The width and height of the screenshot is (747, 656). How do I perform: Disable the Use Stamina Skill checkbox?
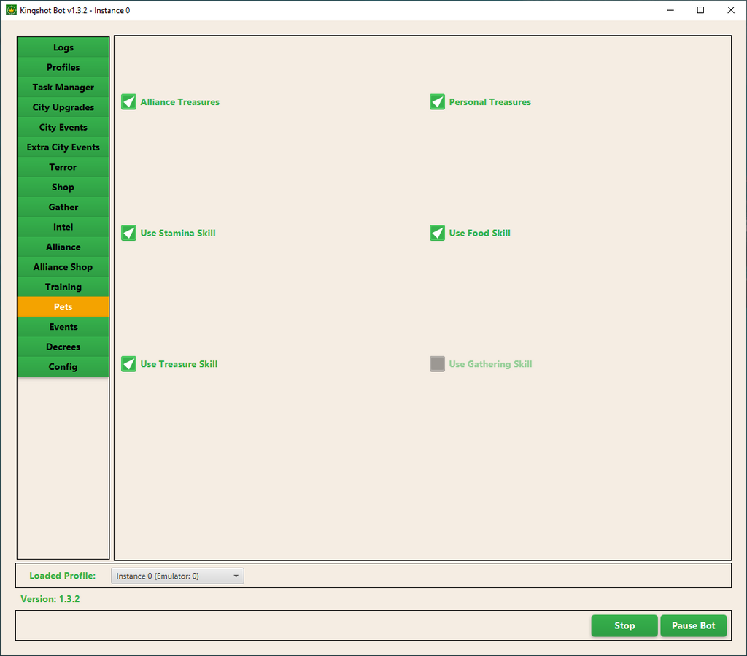[x=129, y=234]
